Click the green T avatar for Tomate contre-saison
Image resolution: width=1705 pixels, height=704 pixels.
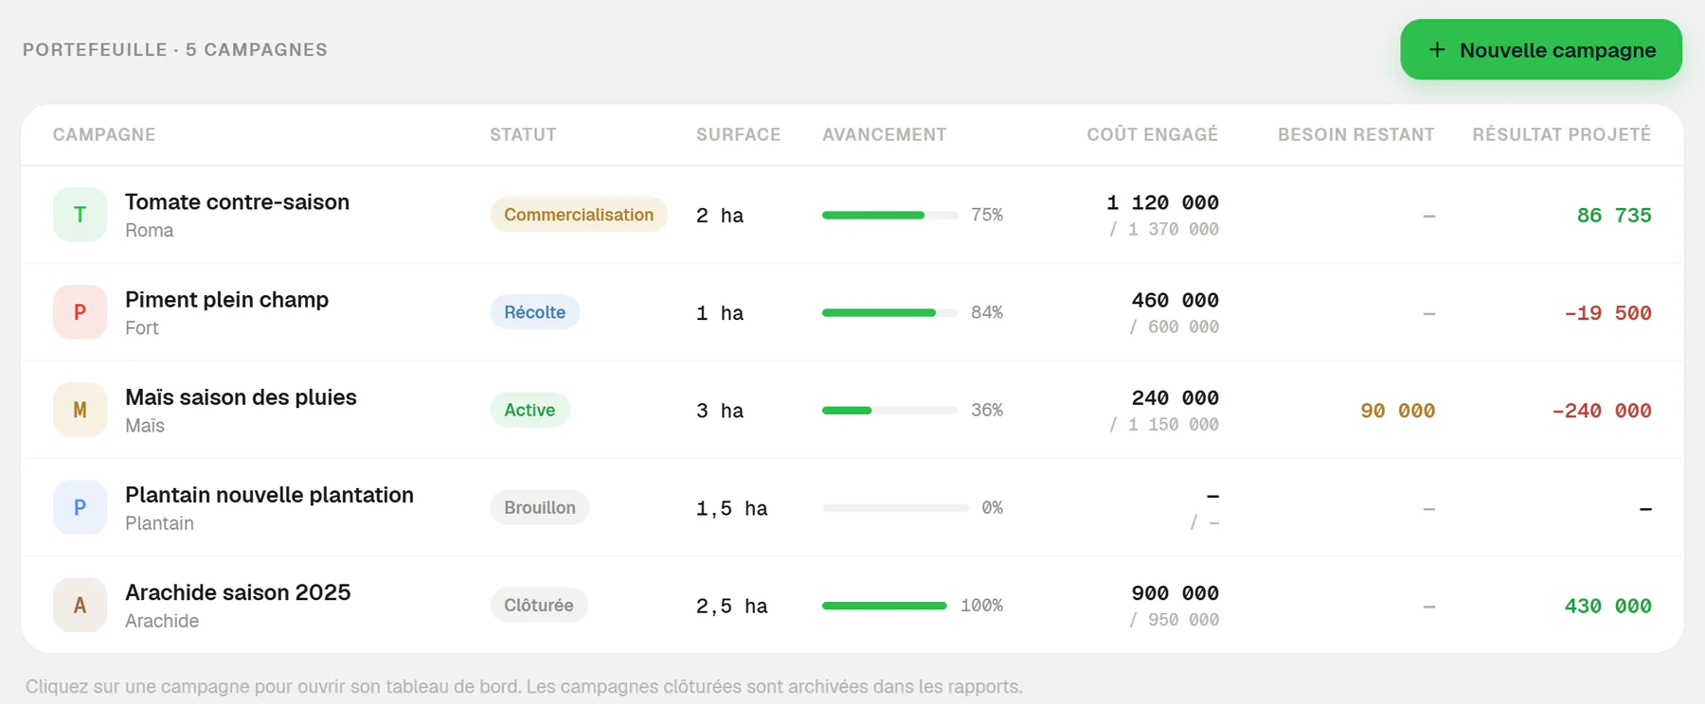tap(80, 215)
